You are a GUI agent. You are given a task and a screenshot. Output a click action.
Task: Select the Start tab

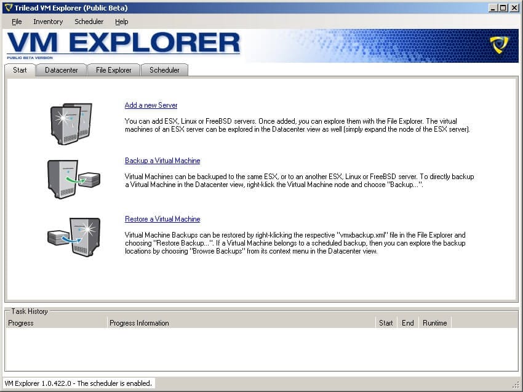(20, 70)
